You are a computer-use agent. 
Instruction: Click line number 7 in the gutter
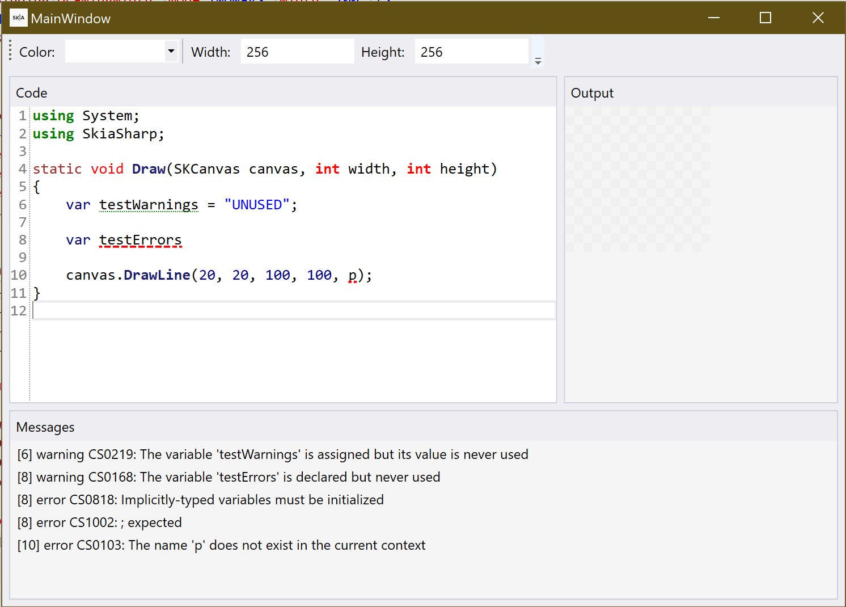[x=23, y=222]
